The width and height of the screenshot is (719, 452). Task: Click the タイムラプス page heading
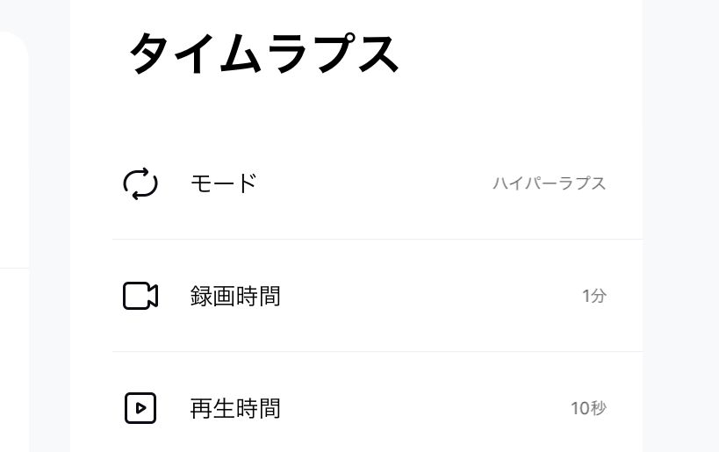(x=264, y=54)
